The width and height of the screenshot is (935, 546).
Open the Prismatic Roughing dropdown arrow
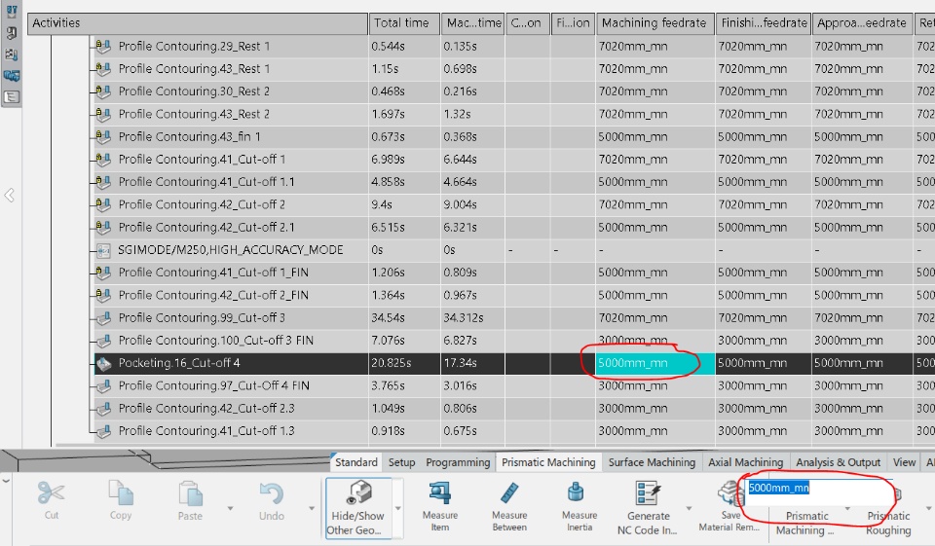[928, 508]
